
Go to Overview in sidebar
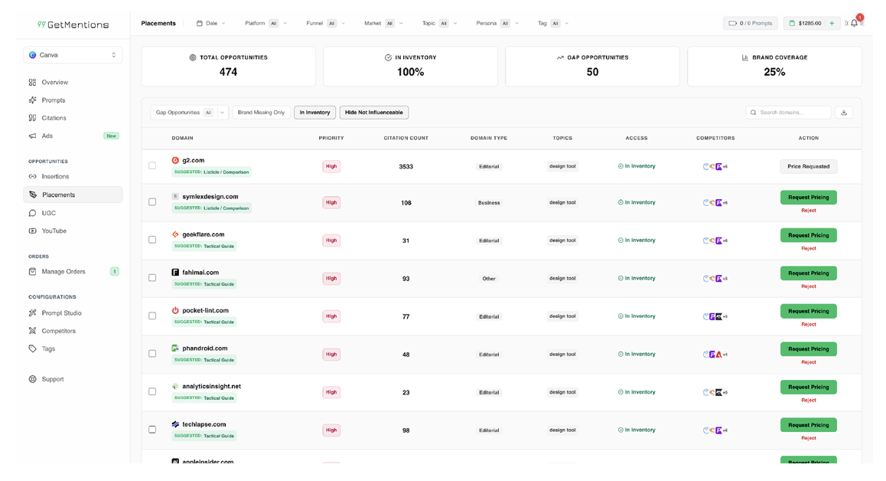55,82
